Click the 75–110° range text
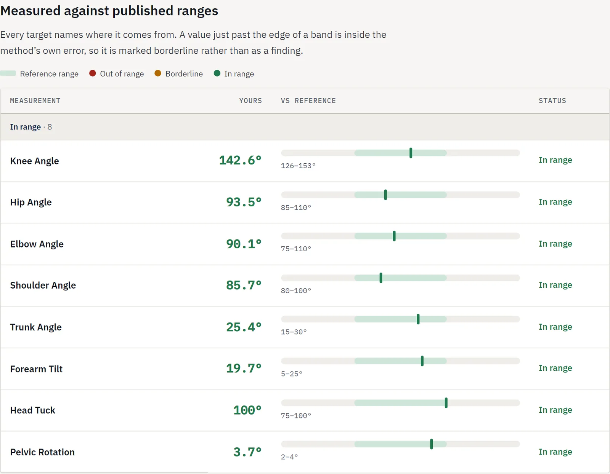The width and height of the screenshot is (610, 474). pyautogui.click(x=296, y=249)
